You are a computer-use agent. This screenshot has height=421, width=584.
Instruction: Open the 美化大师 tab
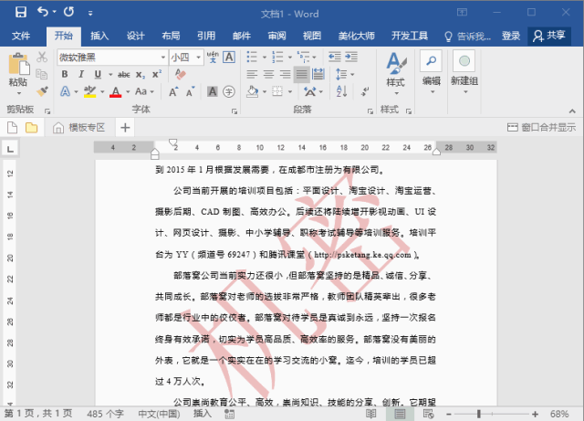tap(356, 36)
